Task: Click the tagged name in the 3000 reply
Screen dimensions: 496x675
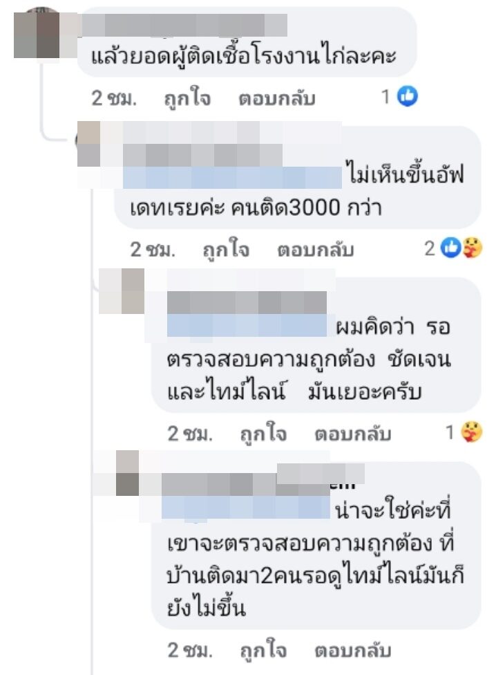Action: 232,177
